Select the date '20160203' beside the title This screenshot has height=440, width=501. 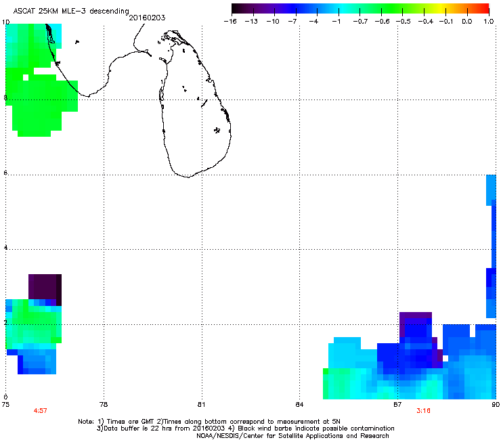[147, 18]
